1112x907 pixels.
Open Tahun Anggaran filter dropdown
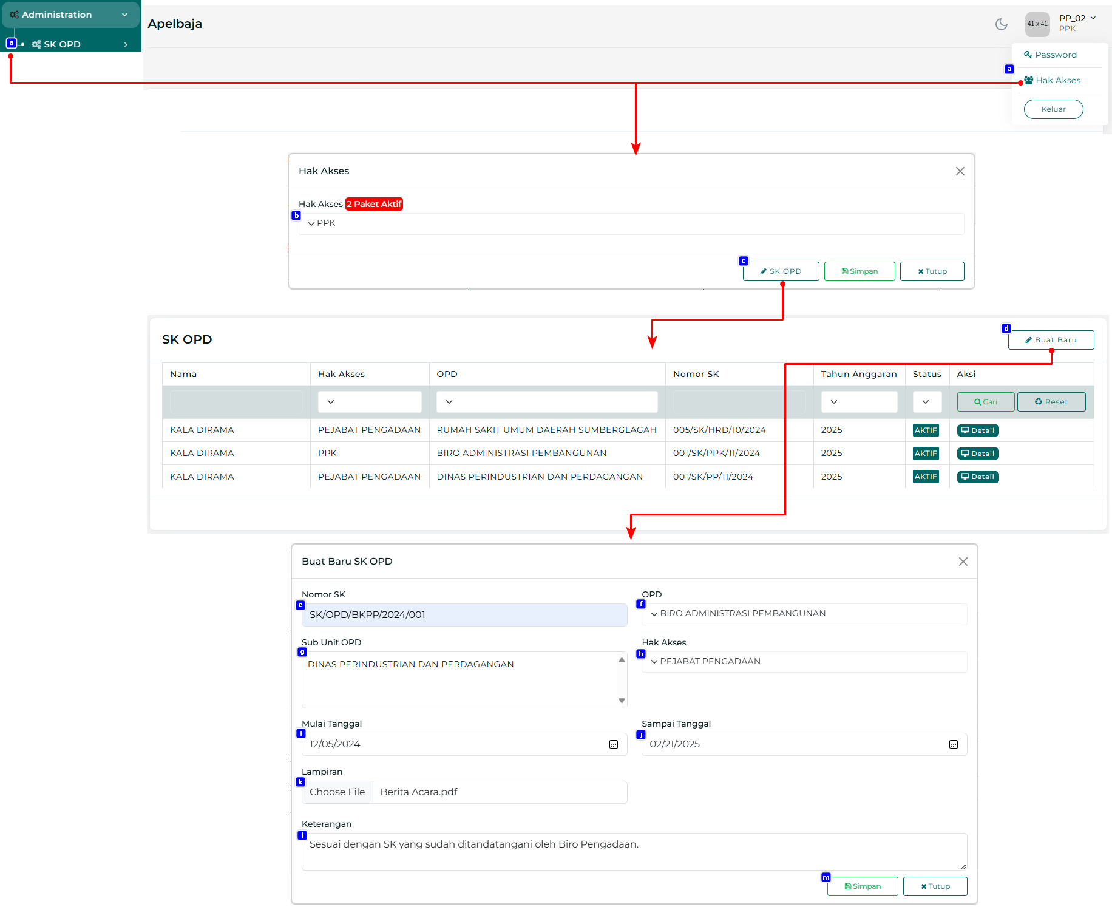[858, 403]
